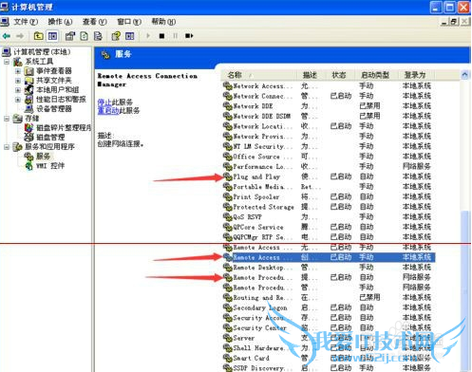Click the Server service gear icon
The image size is (472, 372).
227,338
